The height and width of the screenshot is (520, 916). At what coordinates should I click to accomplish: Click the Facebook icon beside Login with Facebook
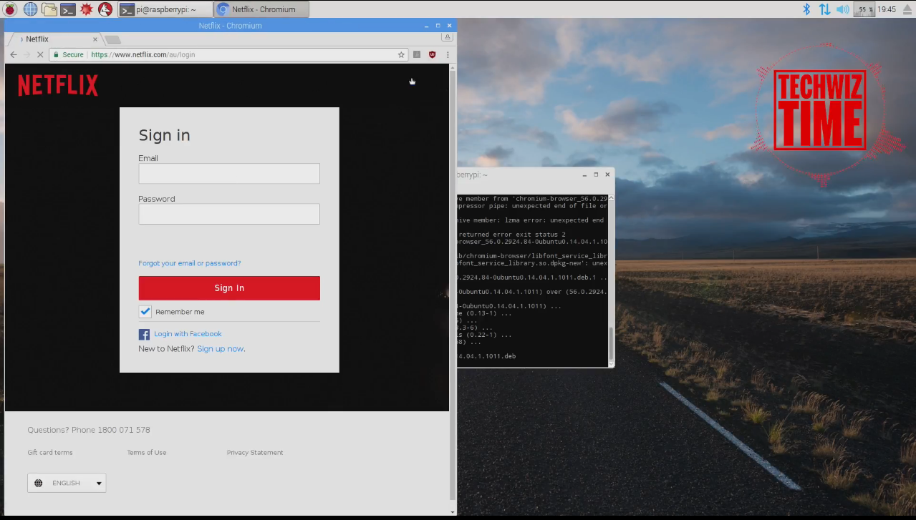[x=143, y=334]
